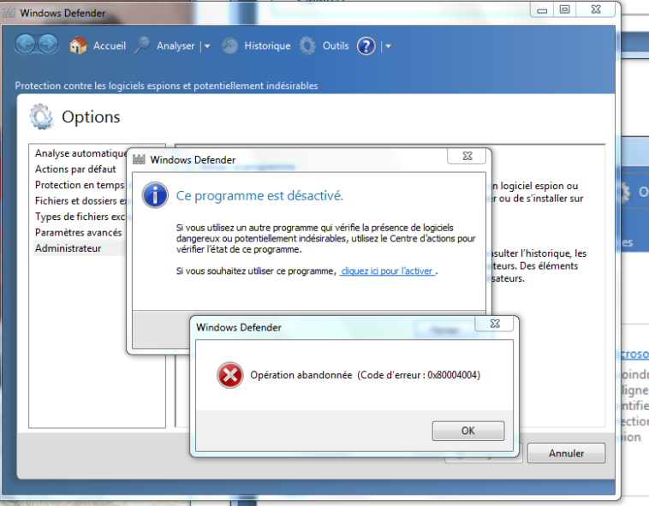Click the blue information icon
The width and height of the screenshot is (649, 506).
click(155, 195)
